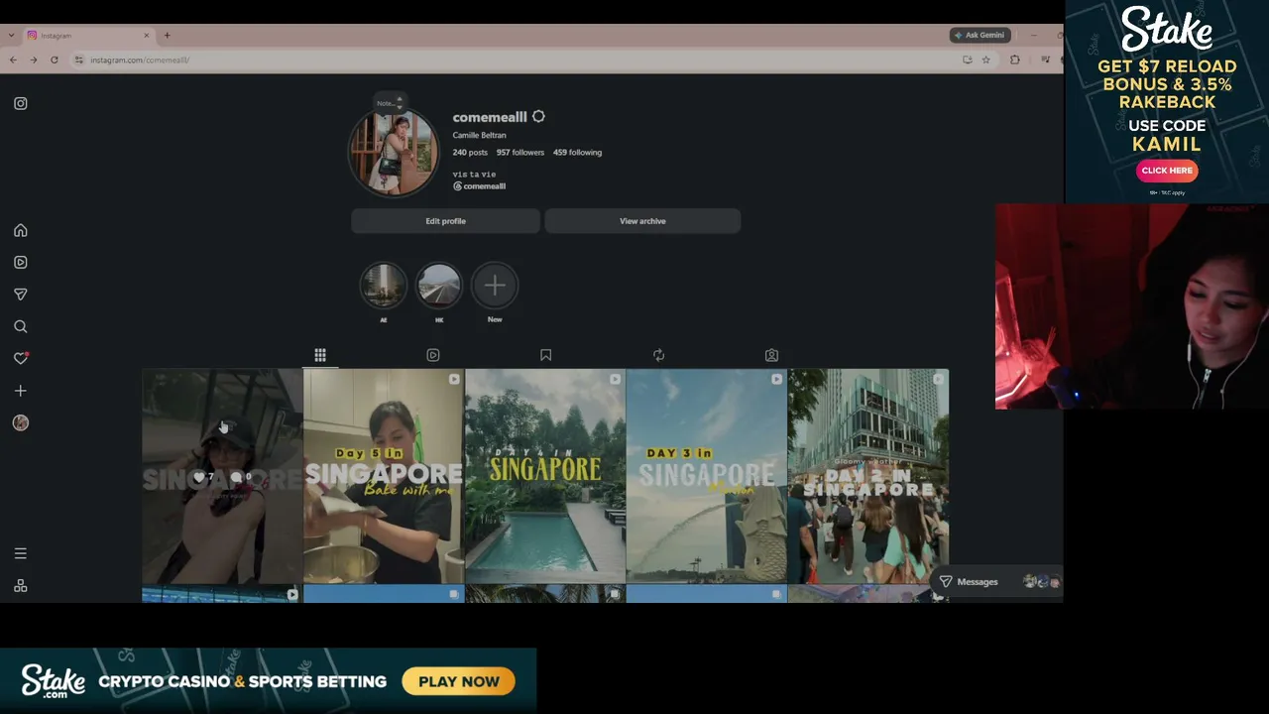
Task: Open profile via the sidebar avatar
Action: (x=21, y=422)
